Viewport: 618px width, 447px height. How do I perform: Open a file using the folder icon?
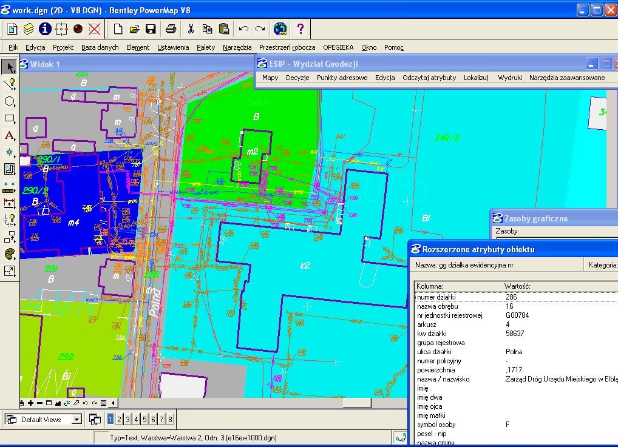(x=134, y=29)
